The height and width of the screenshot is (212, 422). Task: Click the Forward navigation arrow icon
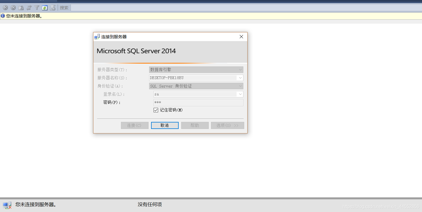(13, 8)
